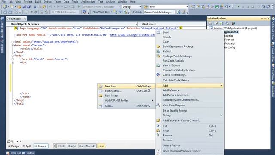Click the View in Browser icon

159,65
